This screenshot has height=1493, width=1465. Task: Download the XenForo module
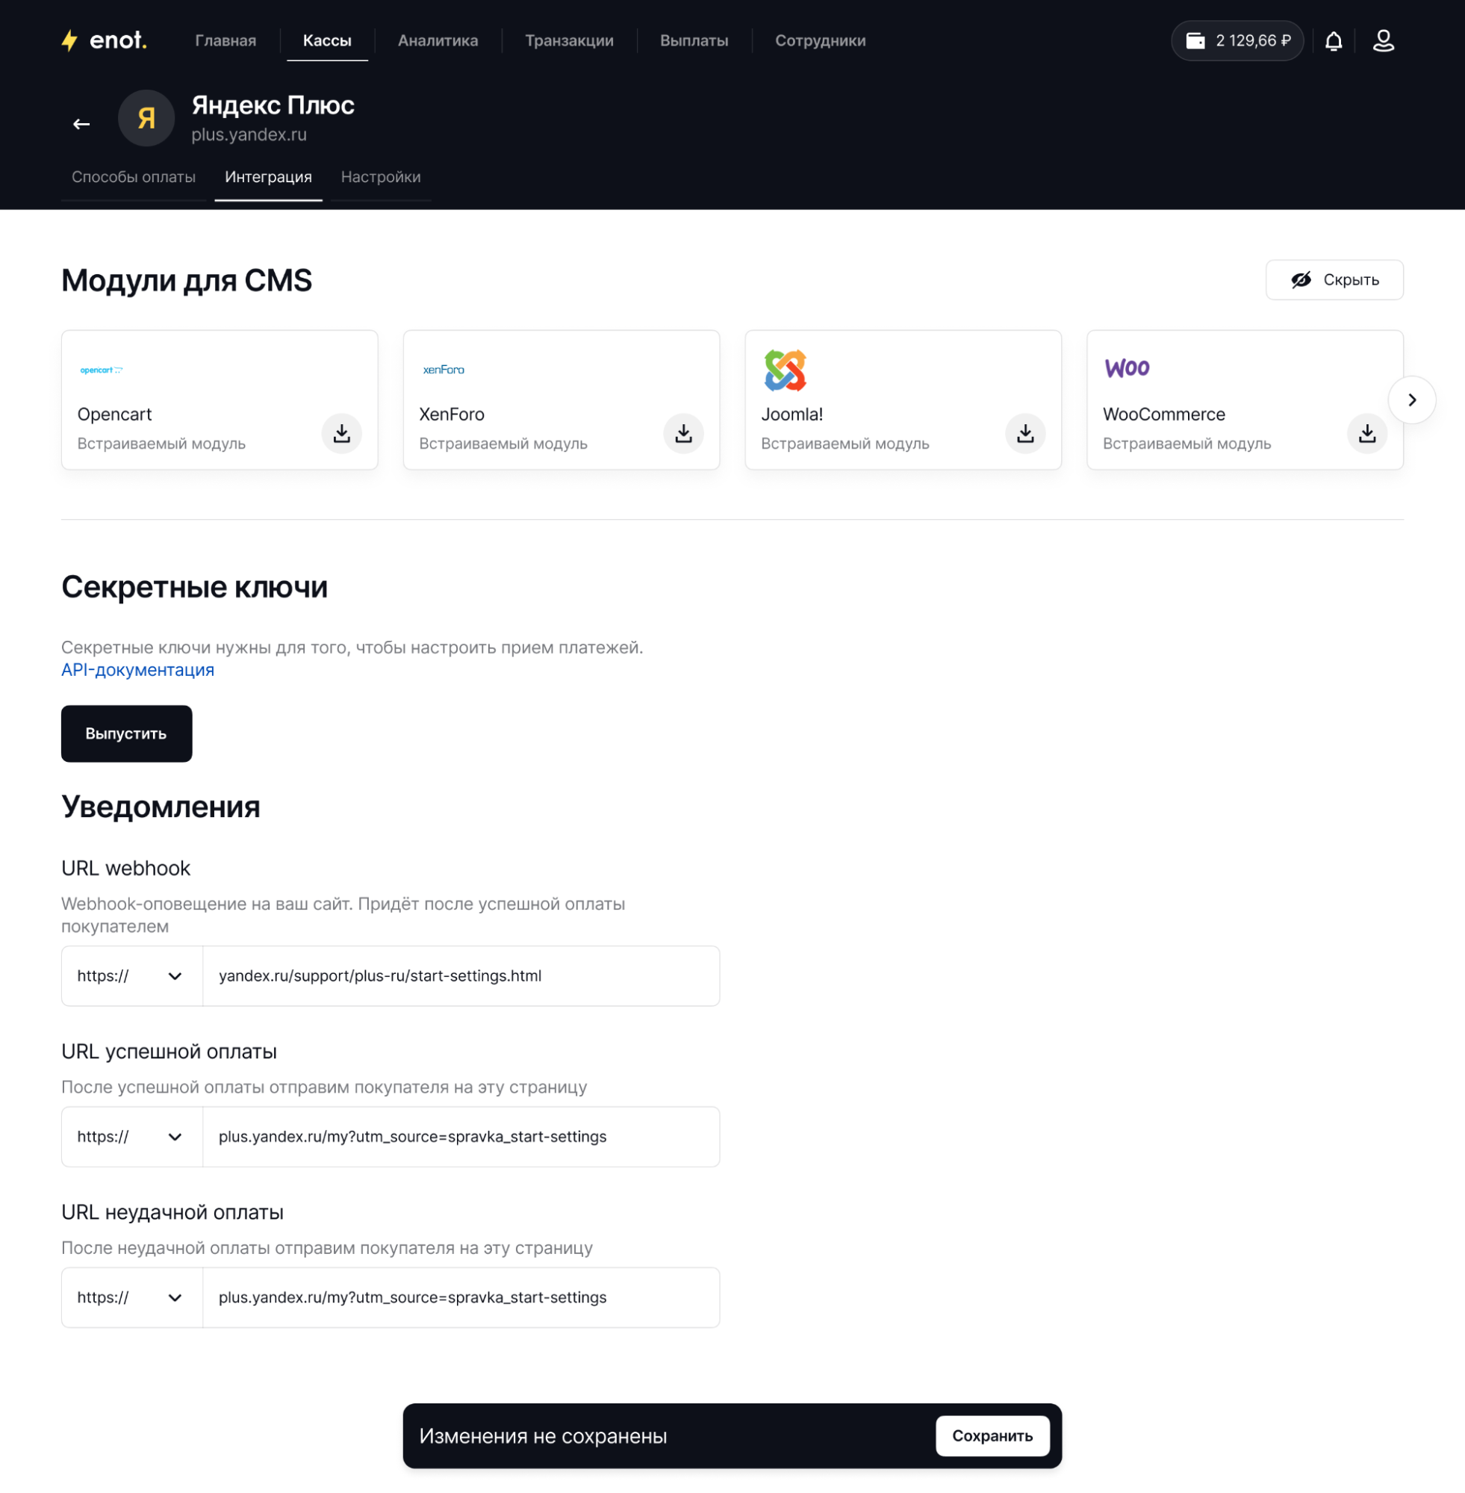[x=683, y=434]
